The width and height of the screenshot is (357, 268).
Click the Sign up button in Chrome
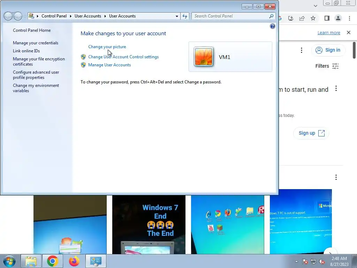coord(311,133)
